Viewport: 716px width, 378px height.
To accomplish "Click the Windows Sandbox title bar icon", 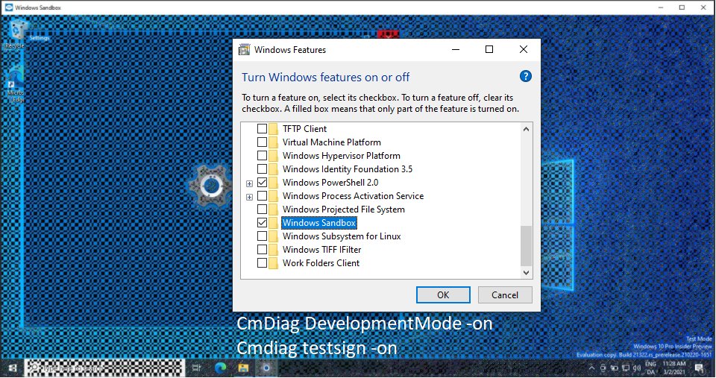I will coord(9,7).
